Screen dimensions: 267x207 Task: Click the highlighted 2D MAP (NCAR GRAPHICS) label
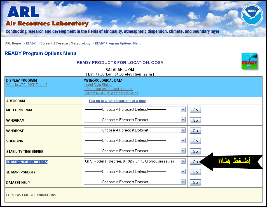[27, 162]
